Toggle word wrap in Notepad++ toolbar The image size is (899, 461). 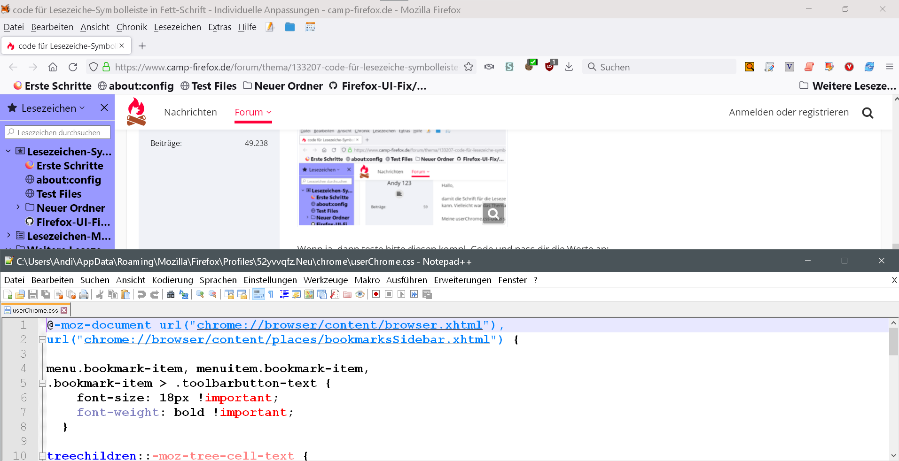click(x=258, y=294)
